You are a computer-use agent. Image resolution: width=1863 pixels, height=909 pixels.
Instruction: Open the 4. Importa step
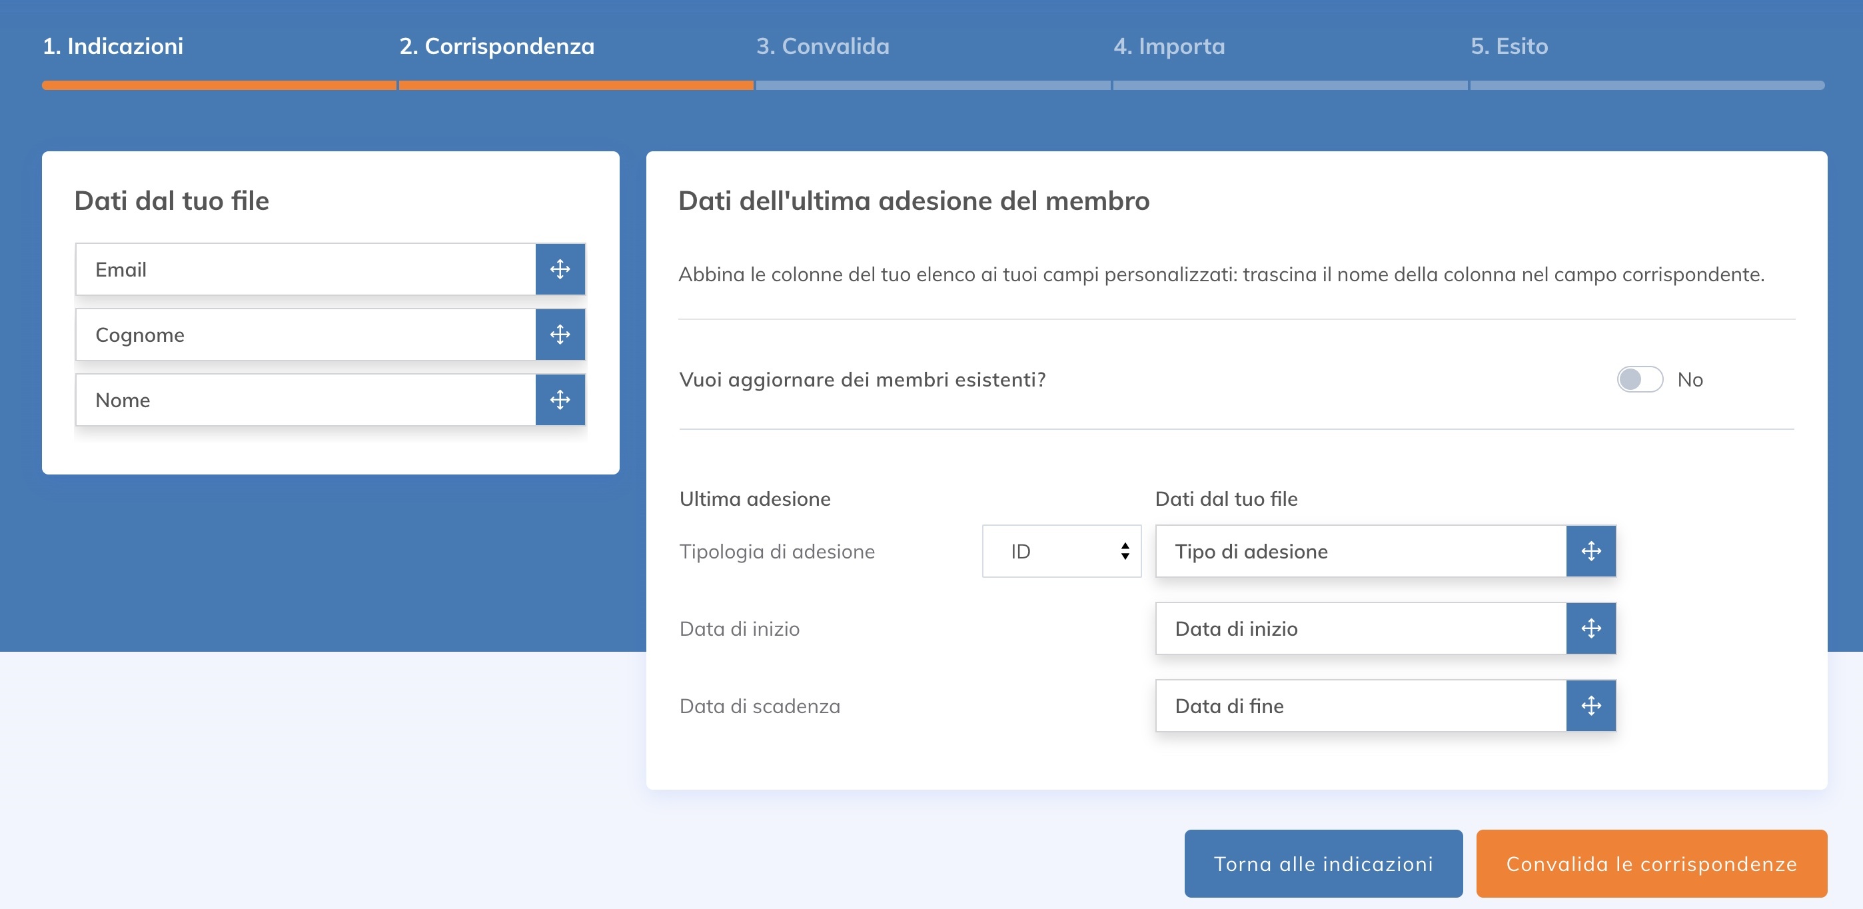point(1169,46)
